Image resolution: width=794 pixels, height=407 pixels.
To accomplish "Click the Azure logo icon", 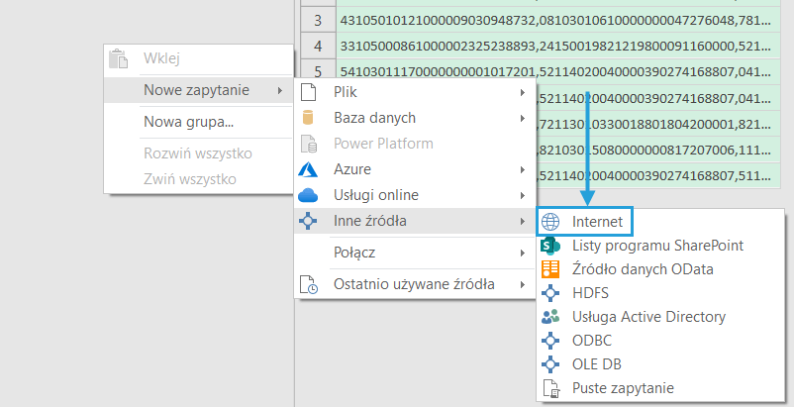I will tap(308, 169).
